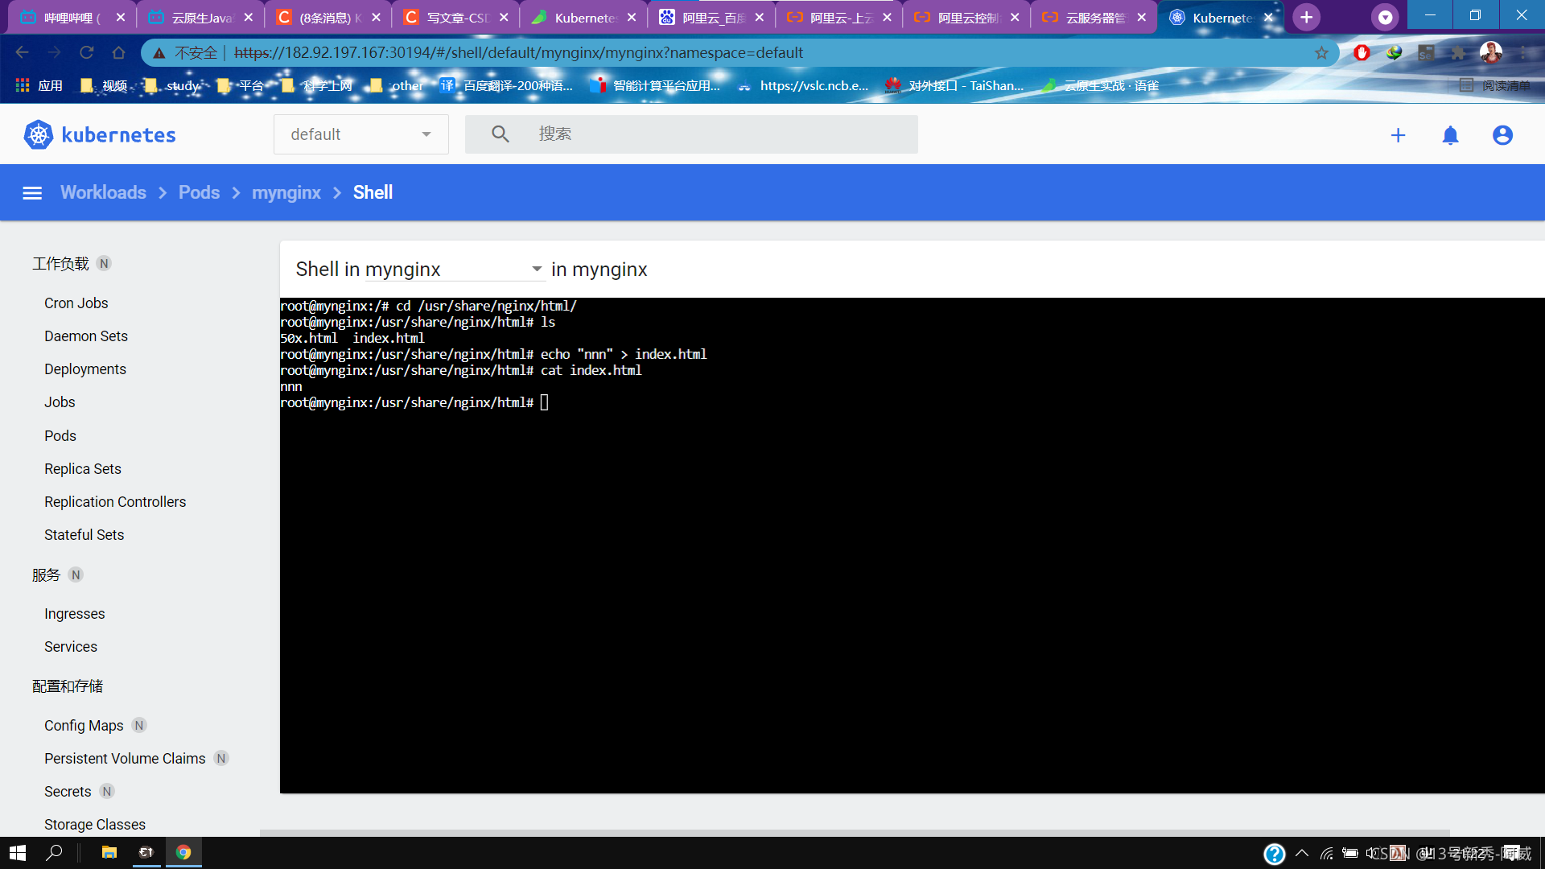This screenshot has height=869, width=1545.
Task: Bookmark page with star icon
Action: tap(1321, 53)
